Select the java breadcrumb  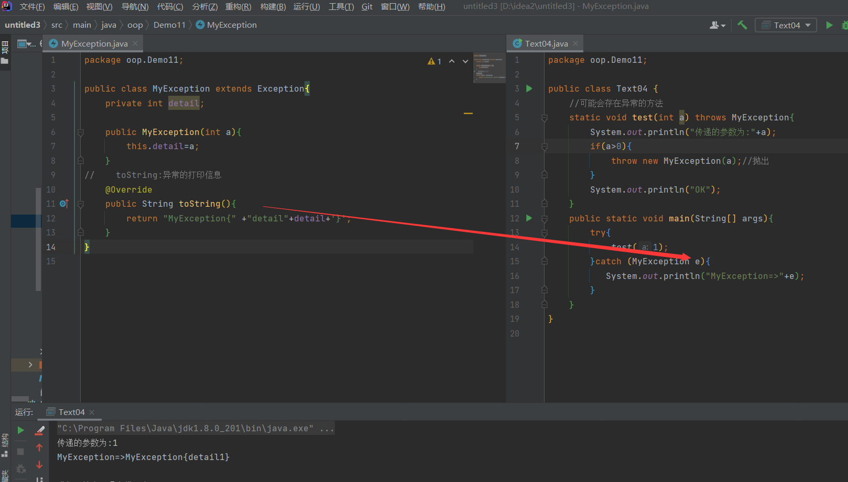pos(108,25)
